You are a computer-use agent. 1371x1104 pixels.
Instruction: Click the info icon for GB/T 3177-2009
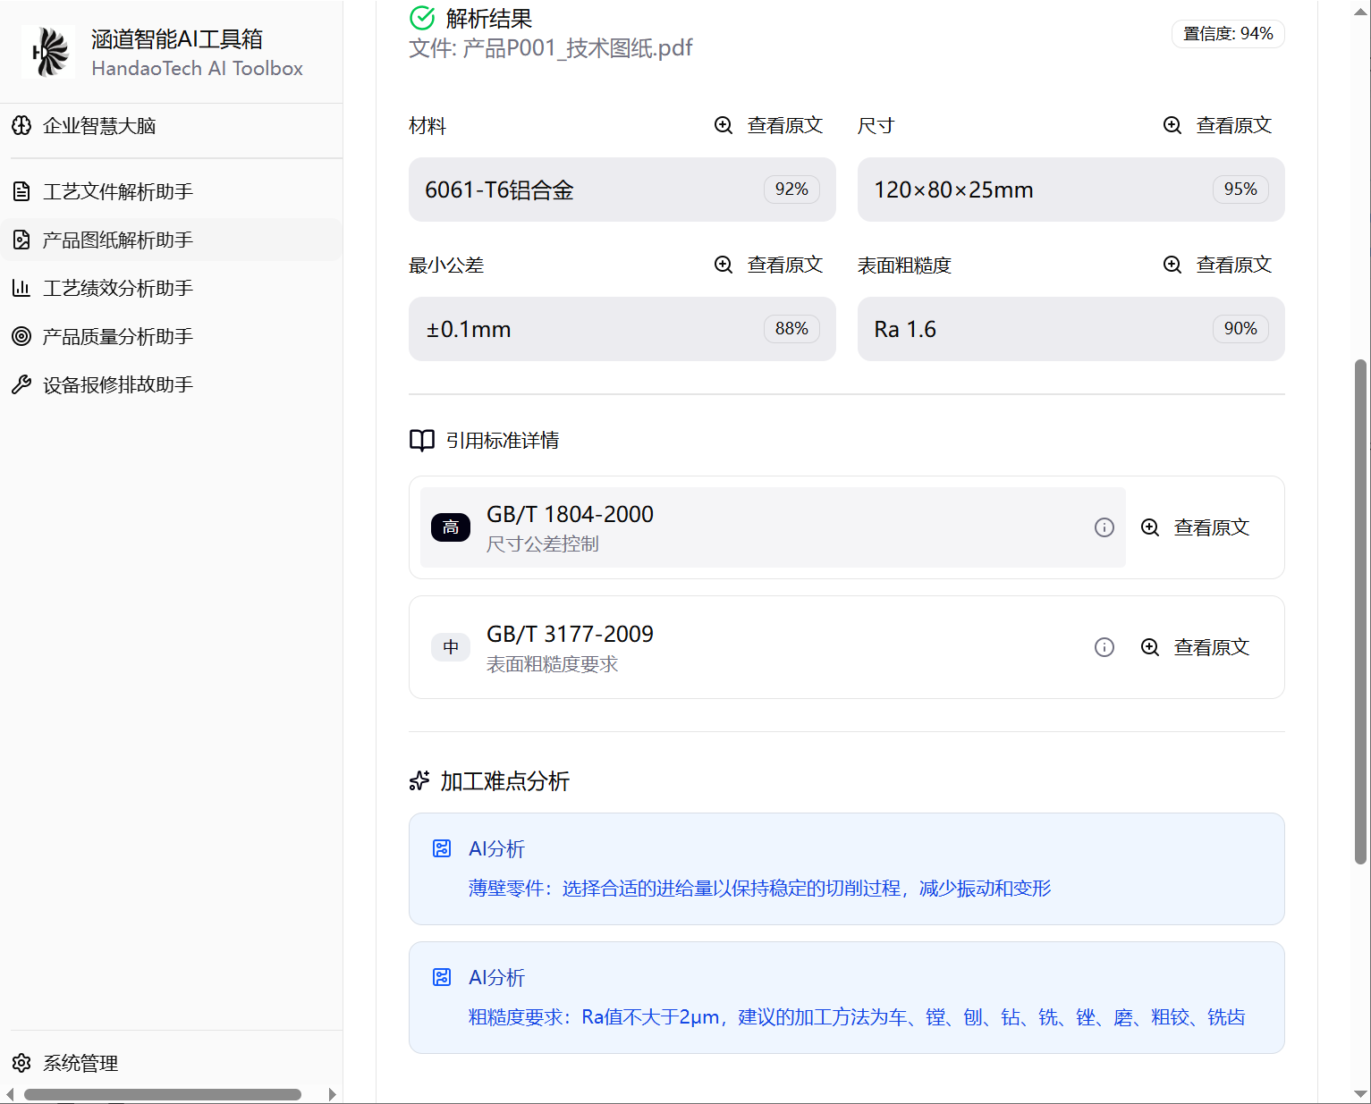[1104, 647]
